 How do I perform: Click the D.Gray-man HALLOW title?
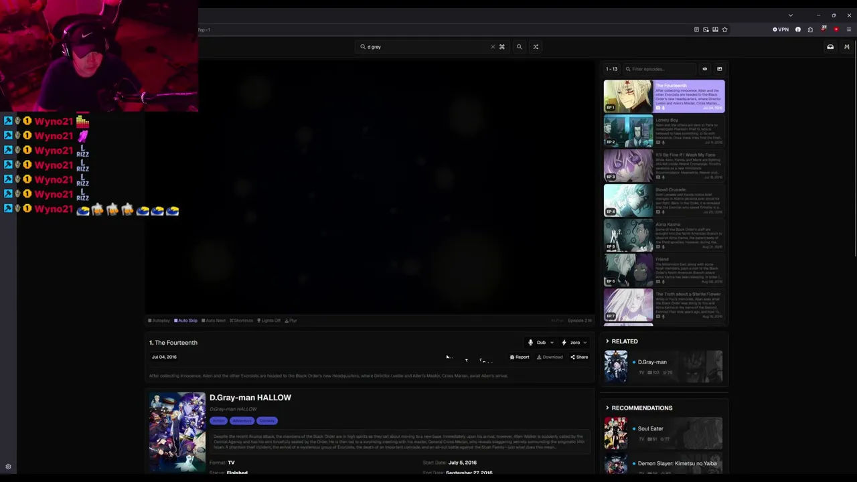pos(250,398)
